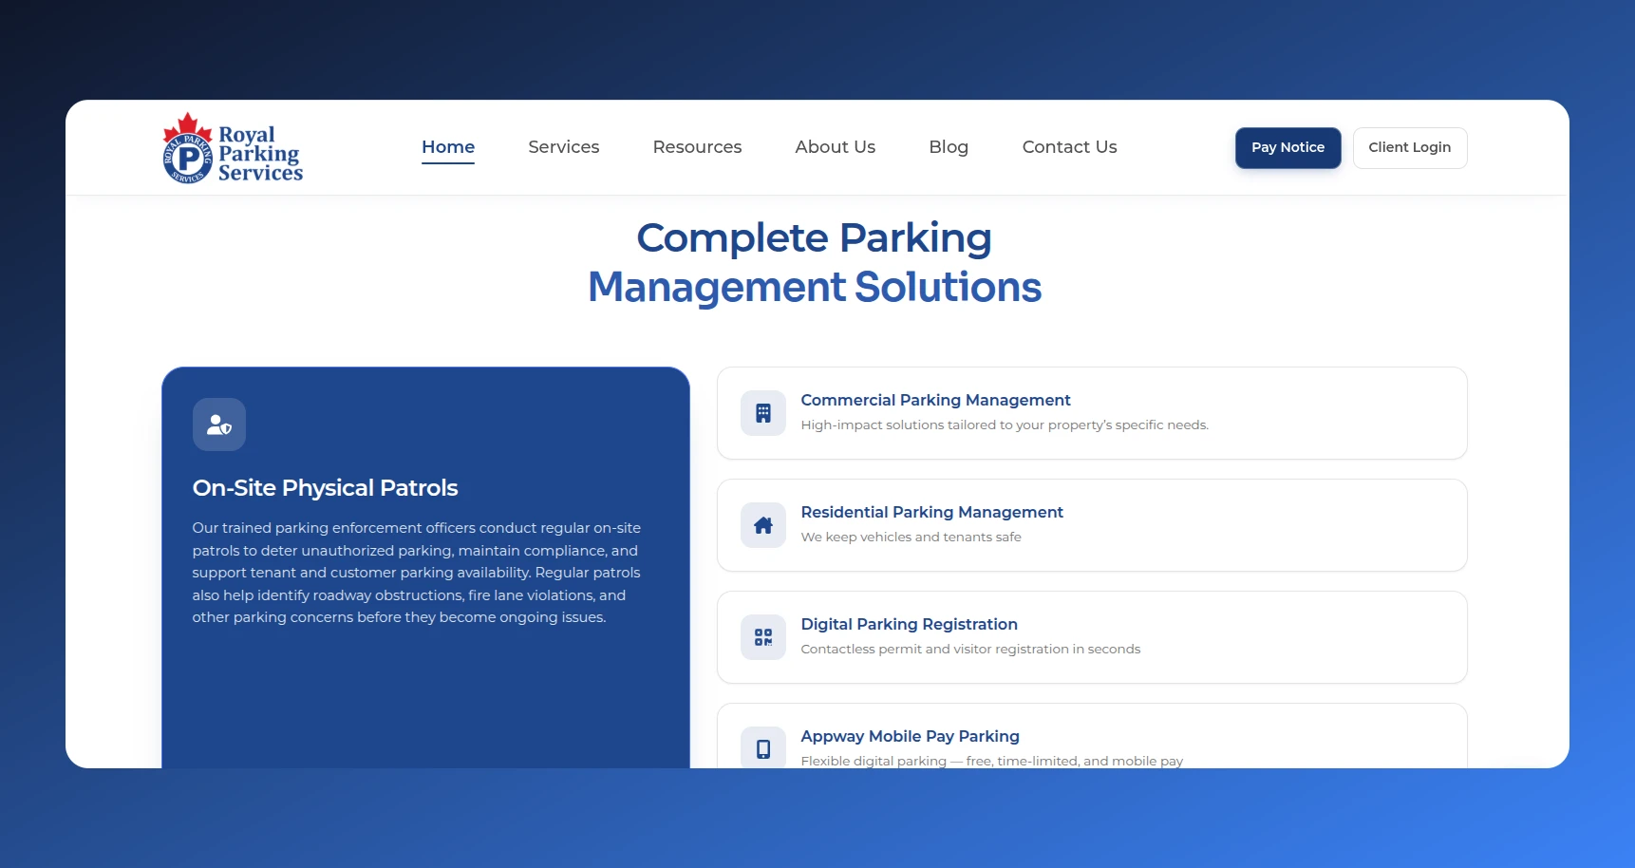Open the About Us page

click(836, 147)
